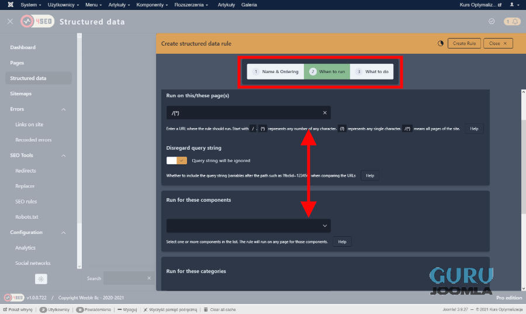The width and height of the screenshot is (526, 314).
Task: Click Help for query string option
Action: [x=370, y=175]
